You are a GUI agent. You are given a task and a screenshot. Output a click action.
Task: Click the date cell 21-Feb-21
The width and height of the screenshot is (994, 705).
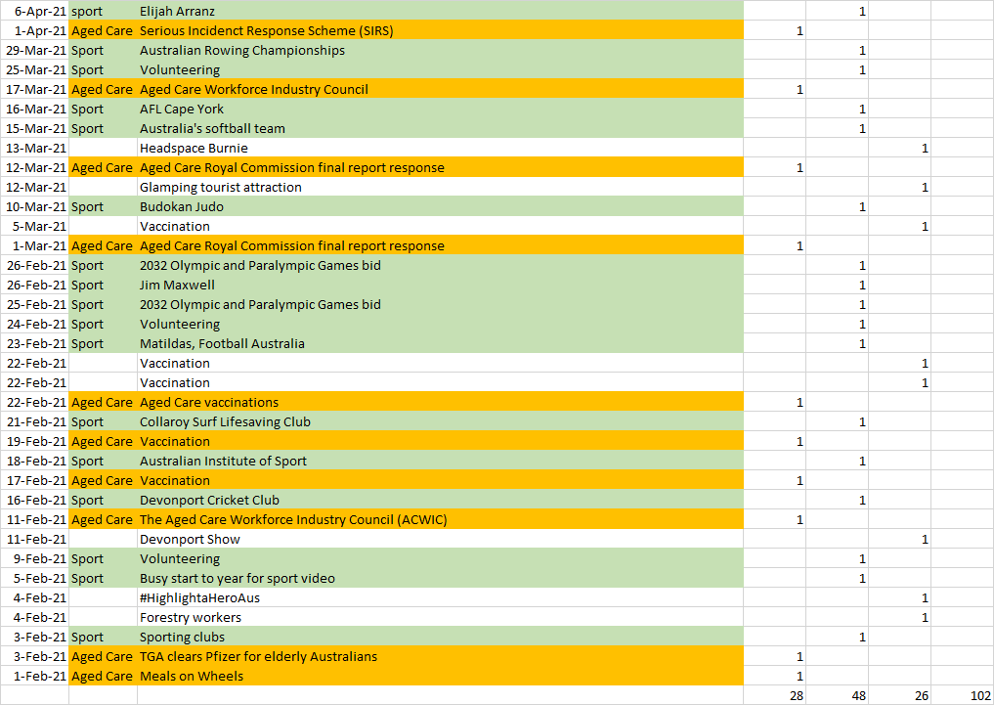click(x=34, y=421)
